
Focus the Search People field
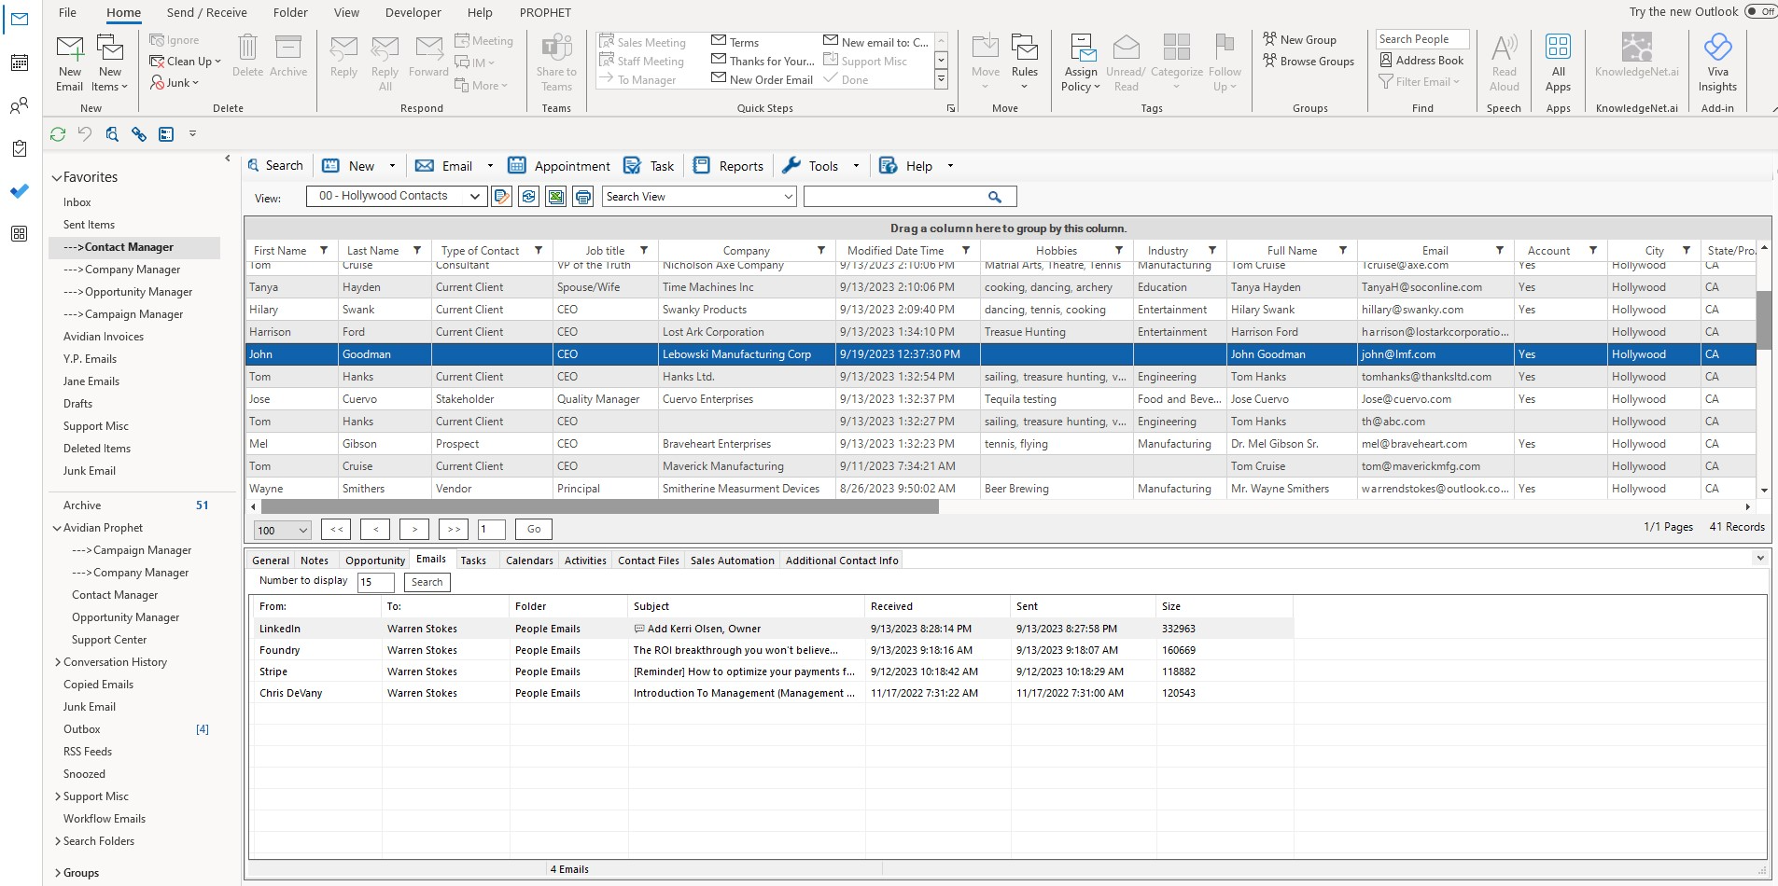1421,39
